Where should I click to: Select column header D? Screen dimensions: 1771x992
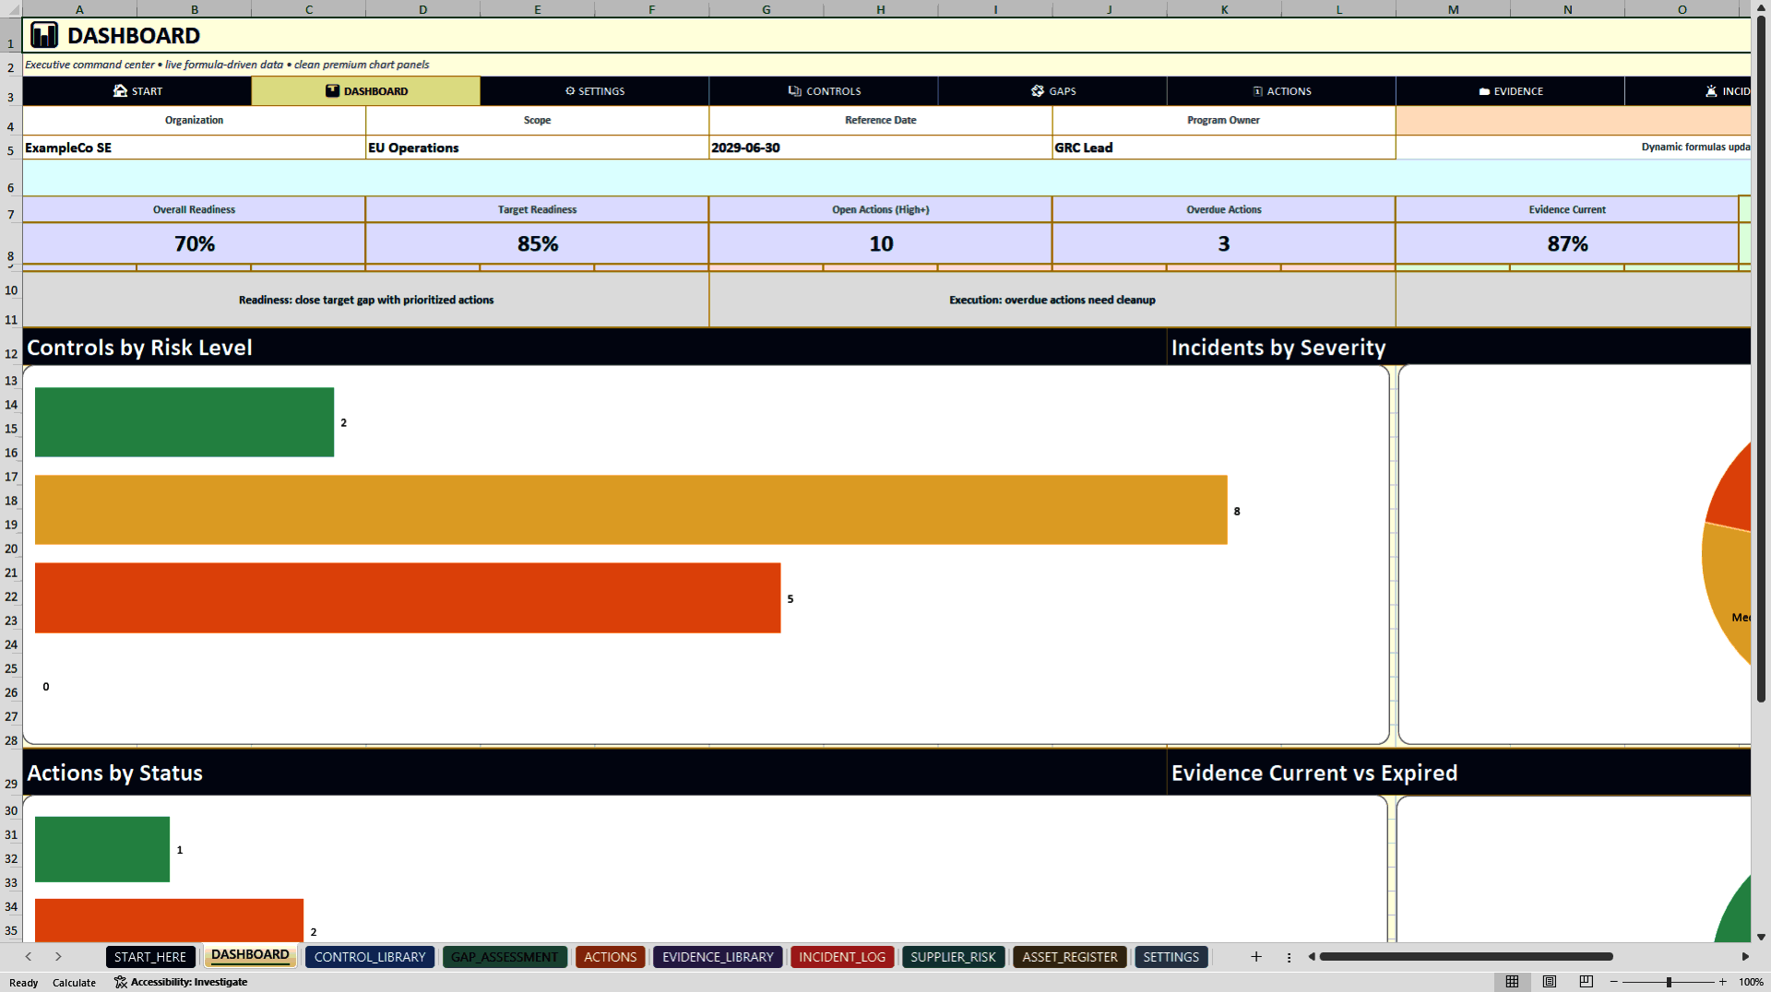422,9
